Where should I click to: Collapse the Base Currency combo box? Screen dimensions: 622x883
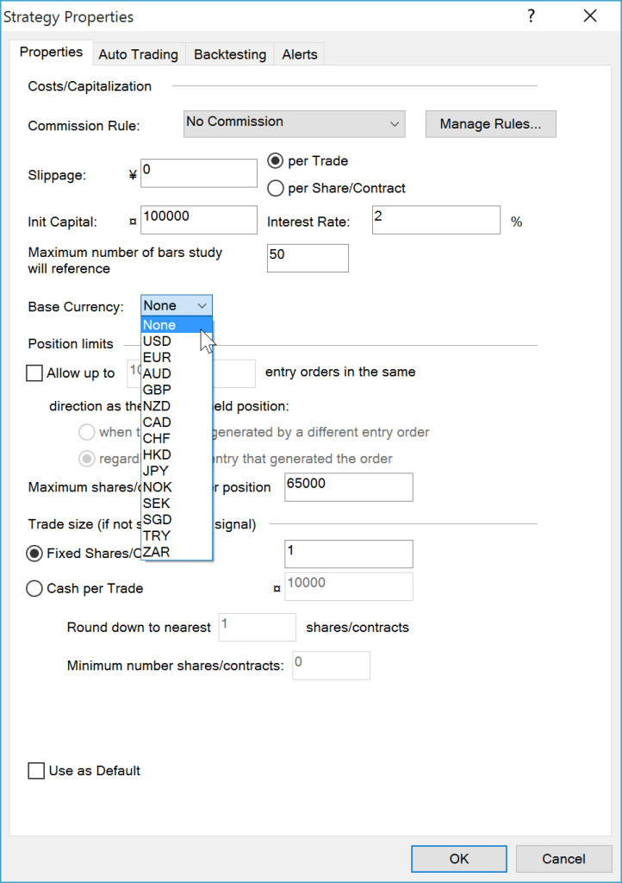[177, 305]
